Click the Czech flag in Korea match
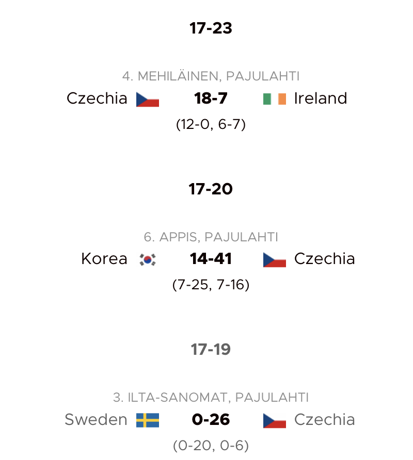 tap(275, 260)
